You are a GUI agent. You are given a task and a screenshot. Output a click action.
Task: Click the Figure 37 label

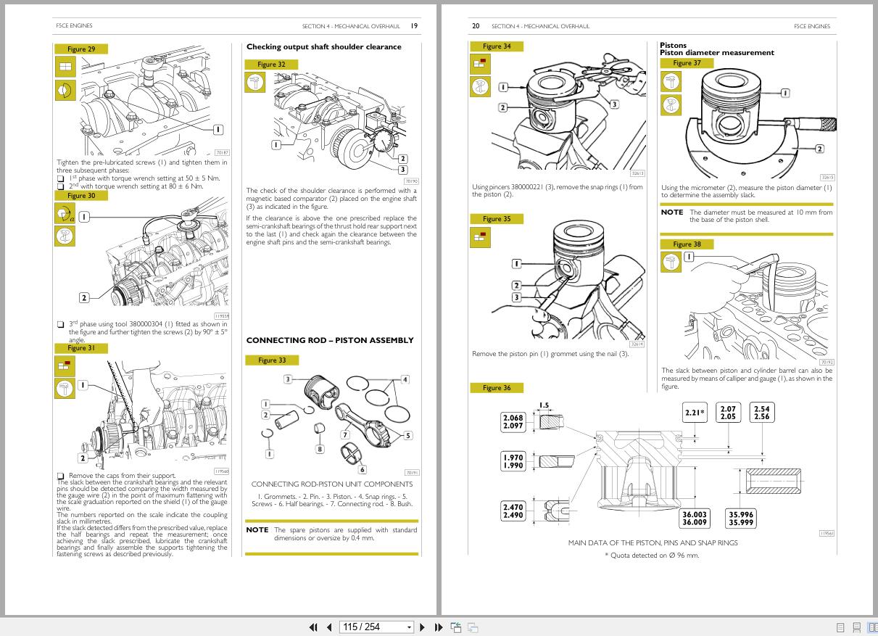[x=687, y=63]
